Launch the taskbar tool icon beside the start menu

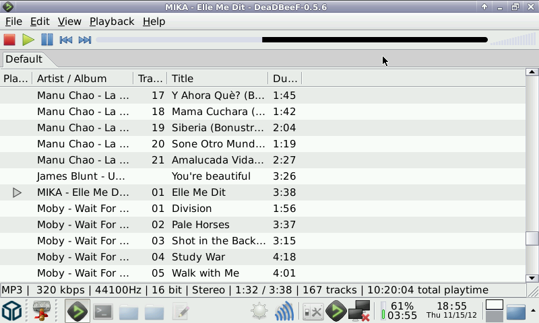(x=42, y=311)
